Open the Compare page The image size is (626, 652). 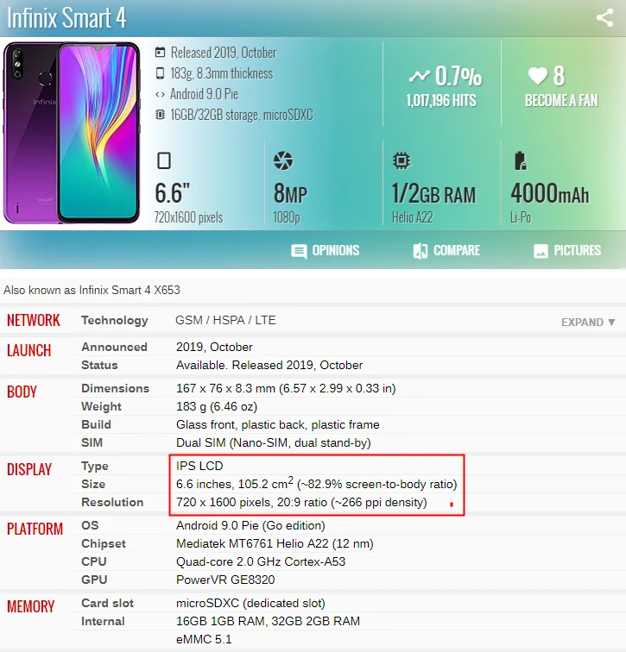446,251
